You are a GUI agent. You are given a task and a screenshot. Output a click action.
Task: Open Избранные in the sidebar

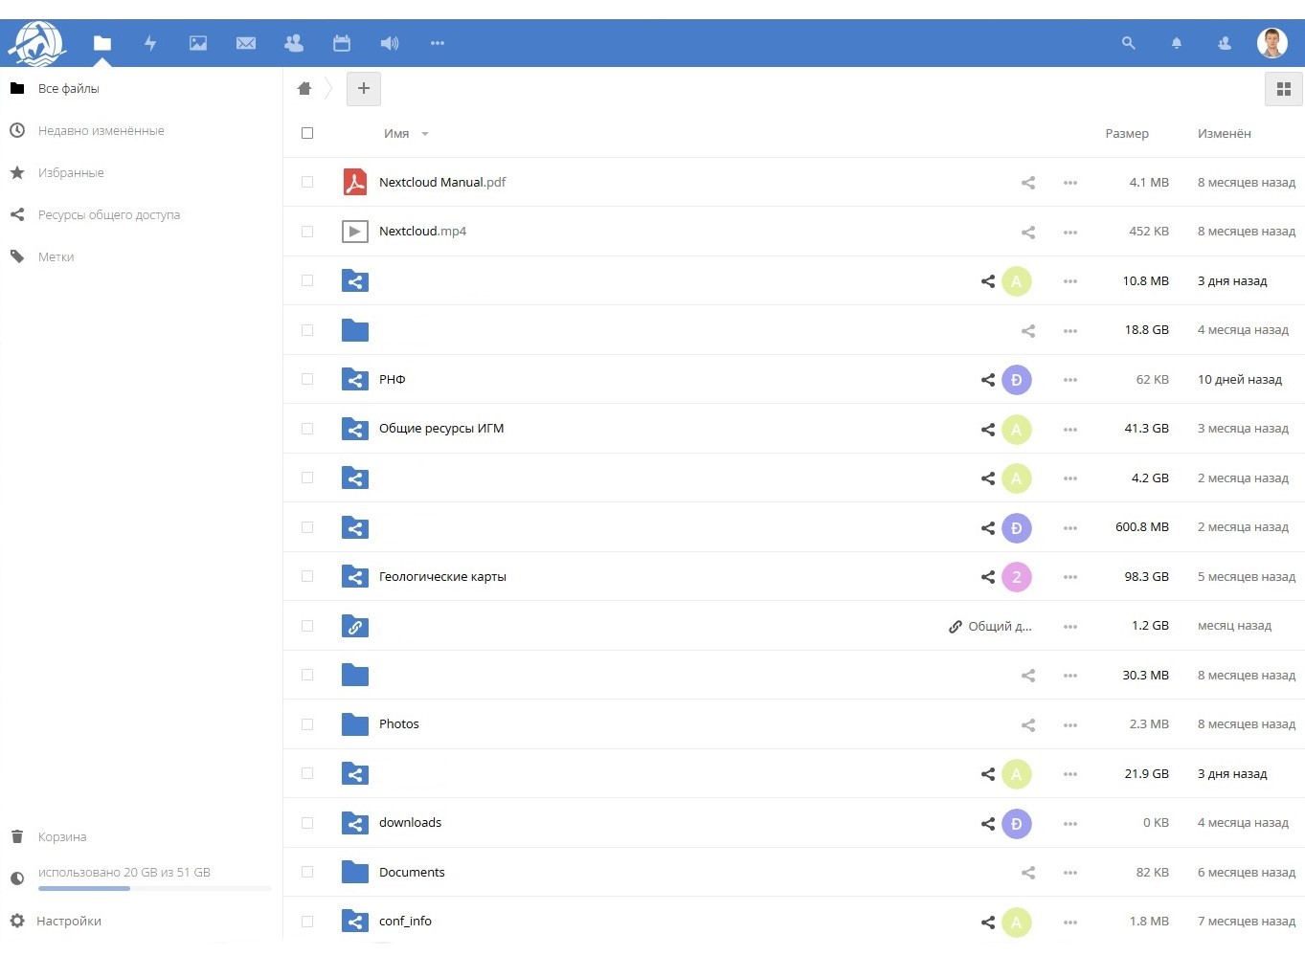pos(71,173)
